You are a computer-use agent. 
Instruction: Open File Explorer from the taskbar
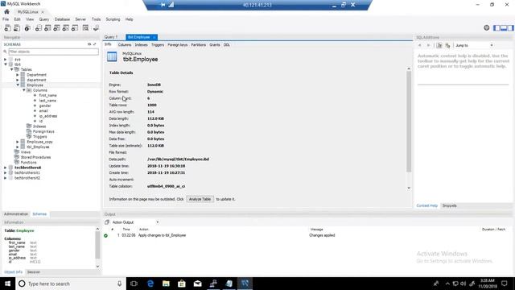pos(166,284)
